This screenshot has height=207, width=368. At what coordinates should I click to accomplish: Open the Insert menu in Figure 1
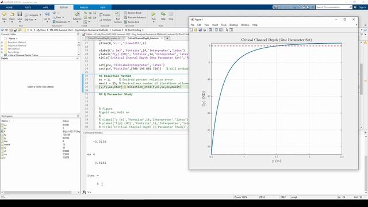click(x=215, y=25)
